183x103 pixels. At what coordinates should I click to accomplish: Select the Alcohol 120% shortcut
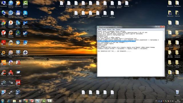[11, 73]
